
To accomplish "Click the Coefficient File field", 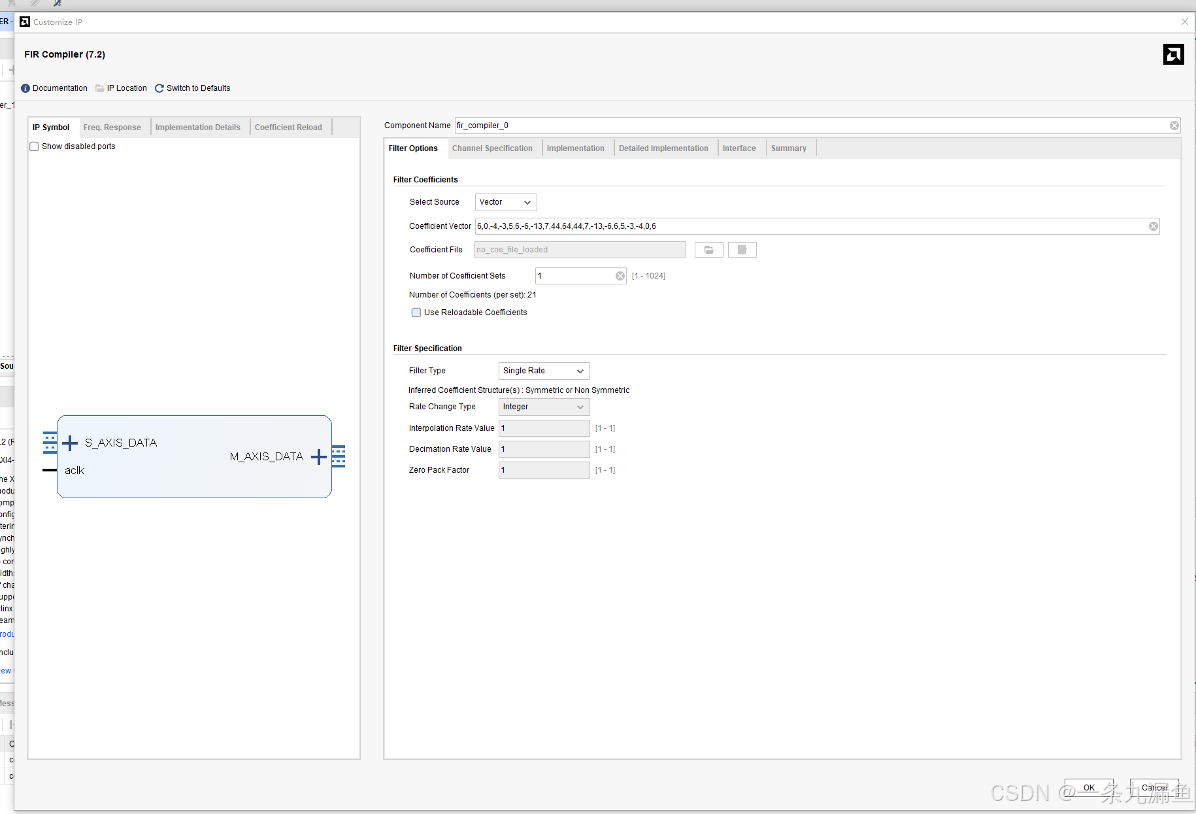I will (x=580, y=250).
